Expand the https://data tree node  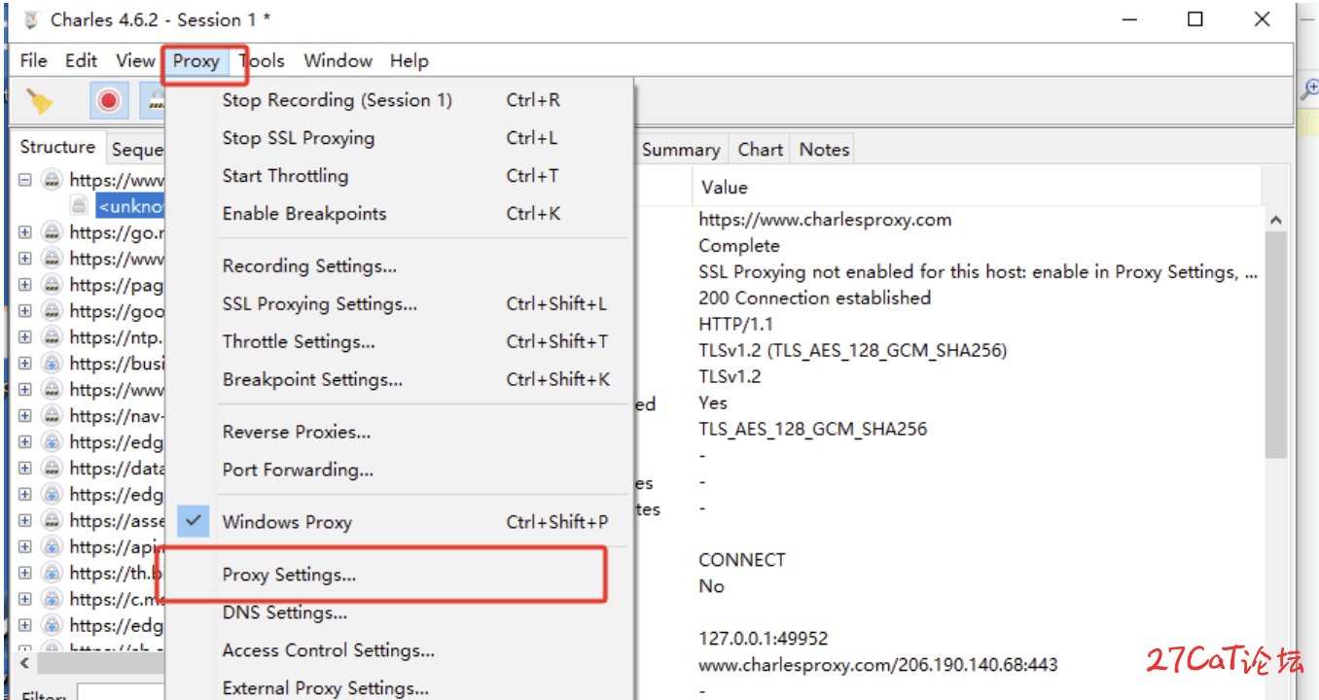[x=25, y=469]
